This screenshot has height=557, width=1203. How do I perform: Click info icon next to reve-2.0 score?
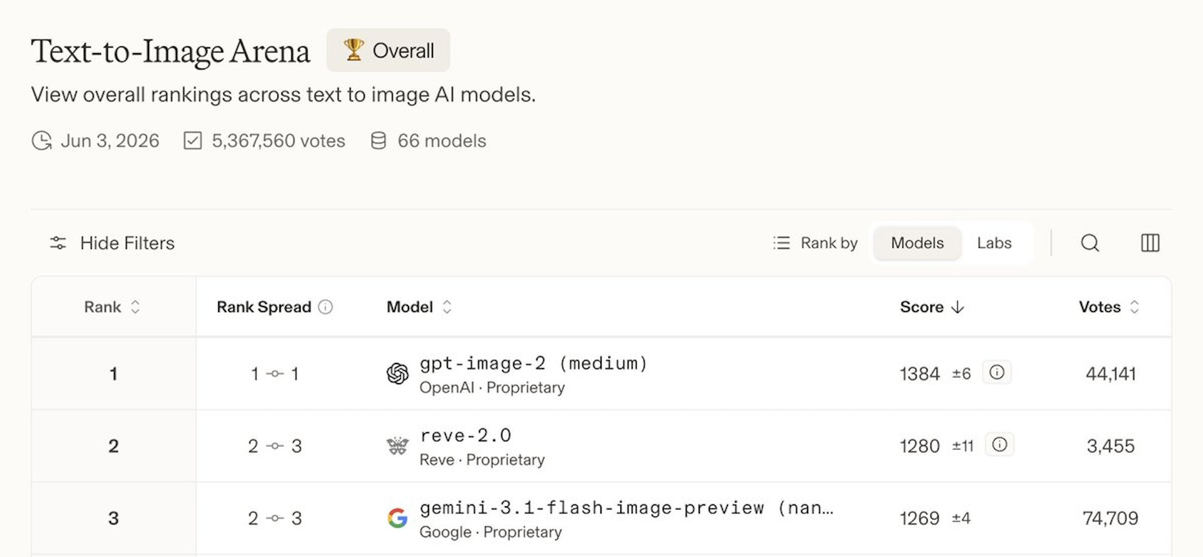pos(999,444)
